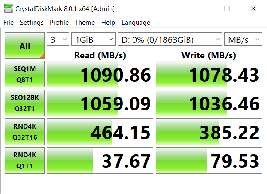Start the RND4K Q1T1 test
The image size is (267, 194).
pos(25,160)
